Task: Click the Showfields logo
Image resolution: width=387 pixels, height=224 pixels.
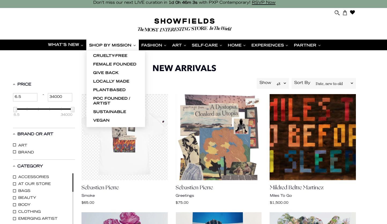Action: (x=184, y=25)
